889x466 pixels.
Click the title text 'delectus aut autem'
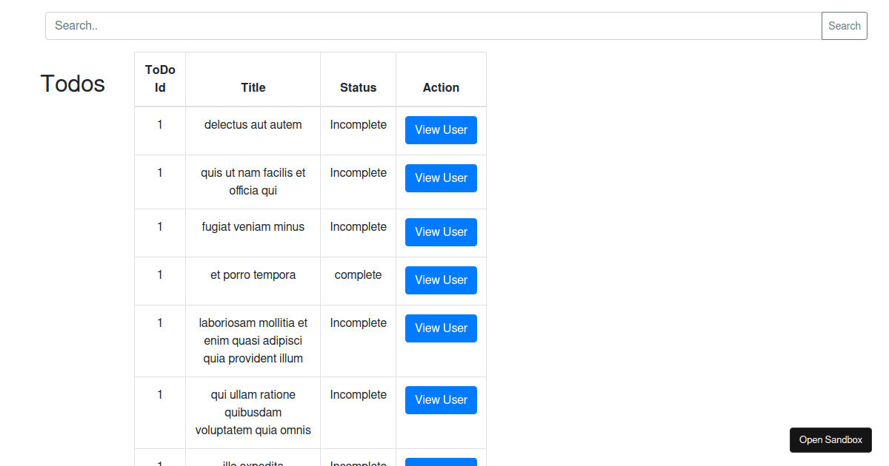253,124
